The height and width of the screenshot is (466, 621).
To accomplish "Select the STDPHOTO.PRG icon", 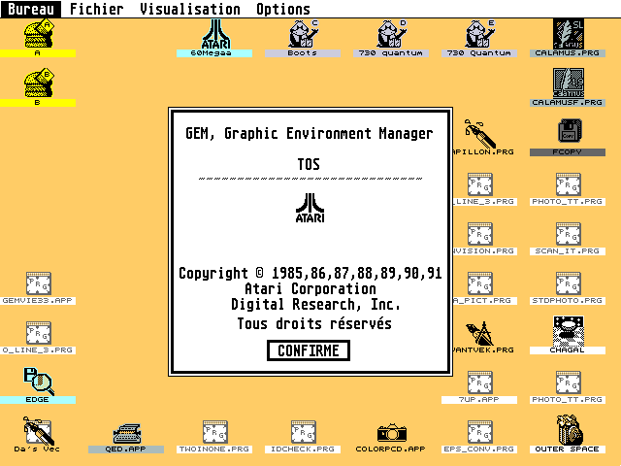I will (x=569, y=283).
